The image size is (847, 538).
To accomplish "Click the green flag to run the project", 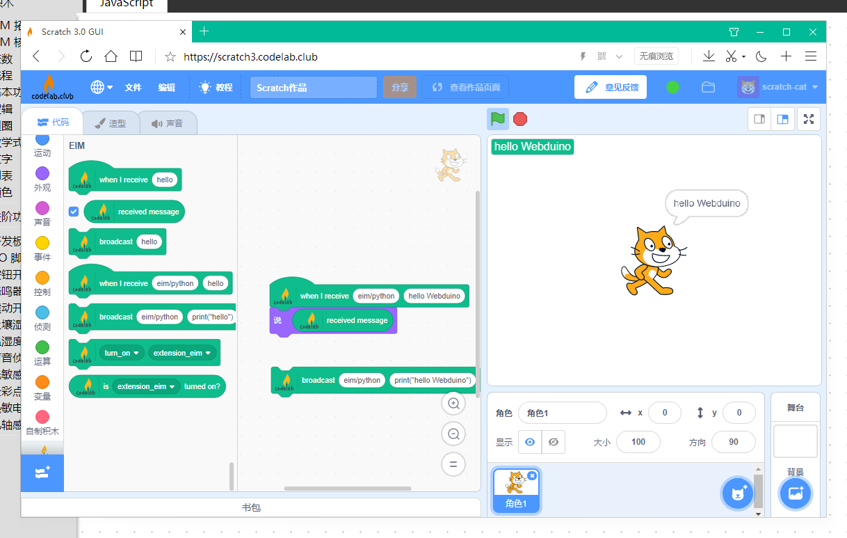I will (x=497, y=119).
